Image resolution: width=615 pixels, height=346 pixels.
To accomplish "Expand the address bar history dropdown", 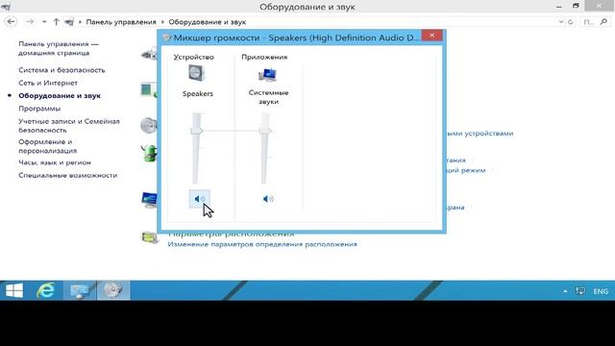I will [561, 22].
